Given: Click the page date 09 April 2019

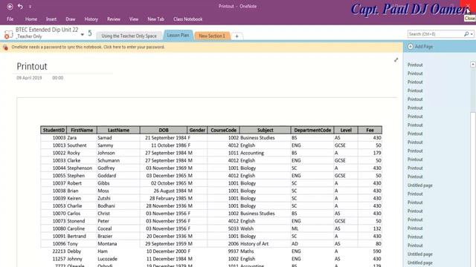Looking at the screenshot, I should 29,78.
